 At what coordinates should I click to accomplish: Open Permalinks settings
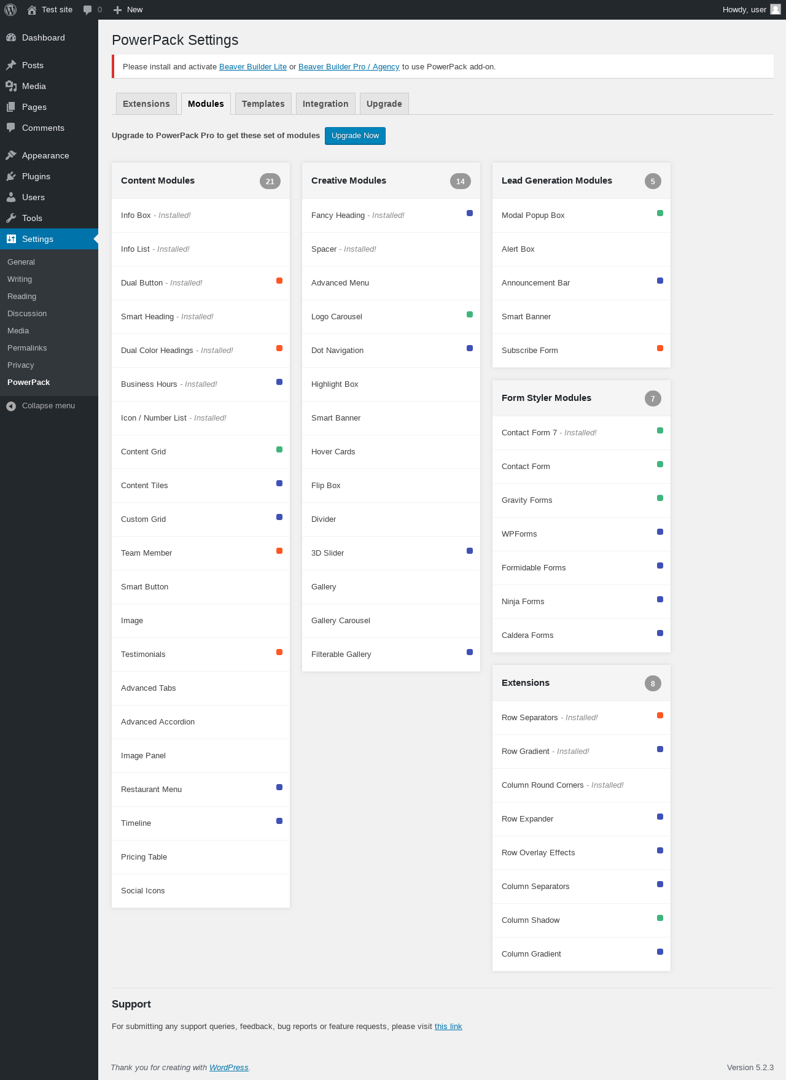point(27,348)
